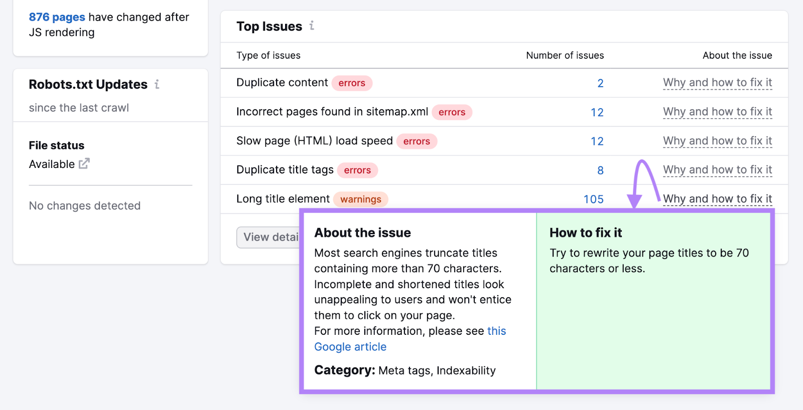Screen dimensions: 803x410
Task: Click the 'Number of issues' column header
Action: pos(565,56)
